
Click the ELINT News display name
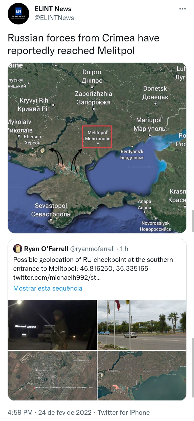point(53,9)
